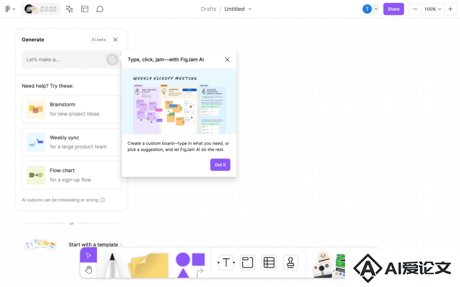Open the 100% zoom level dropdown

(433, 9)
